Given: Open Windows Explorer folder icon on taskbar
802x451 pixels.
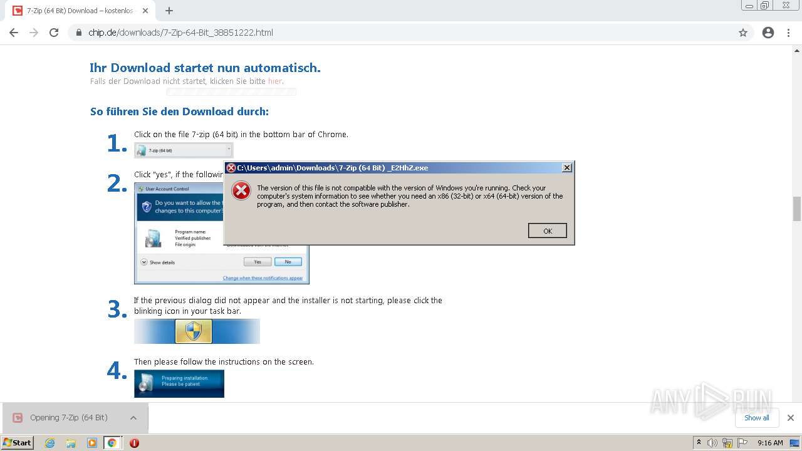Looking at the screenshot, I should (71, 443).
